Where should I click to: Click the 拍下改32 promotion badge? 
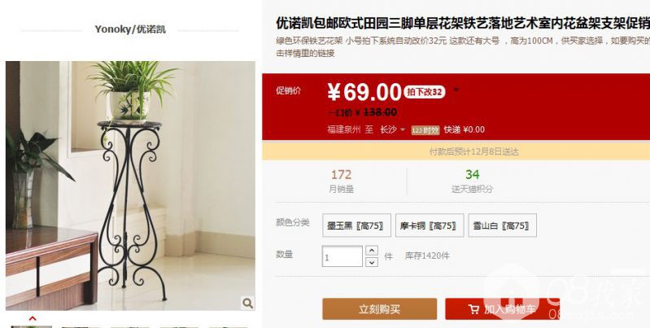424,92
